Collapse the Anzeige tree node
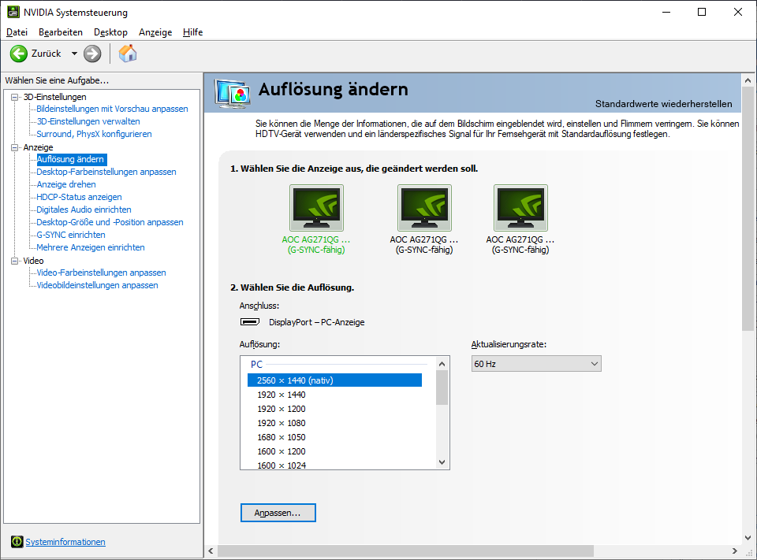This screenshot has height=560, width=757. 14,147
